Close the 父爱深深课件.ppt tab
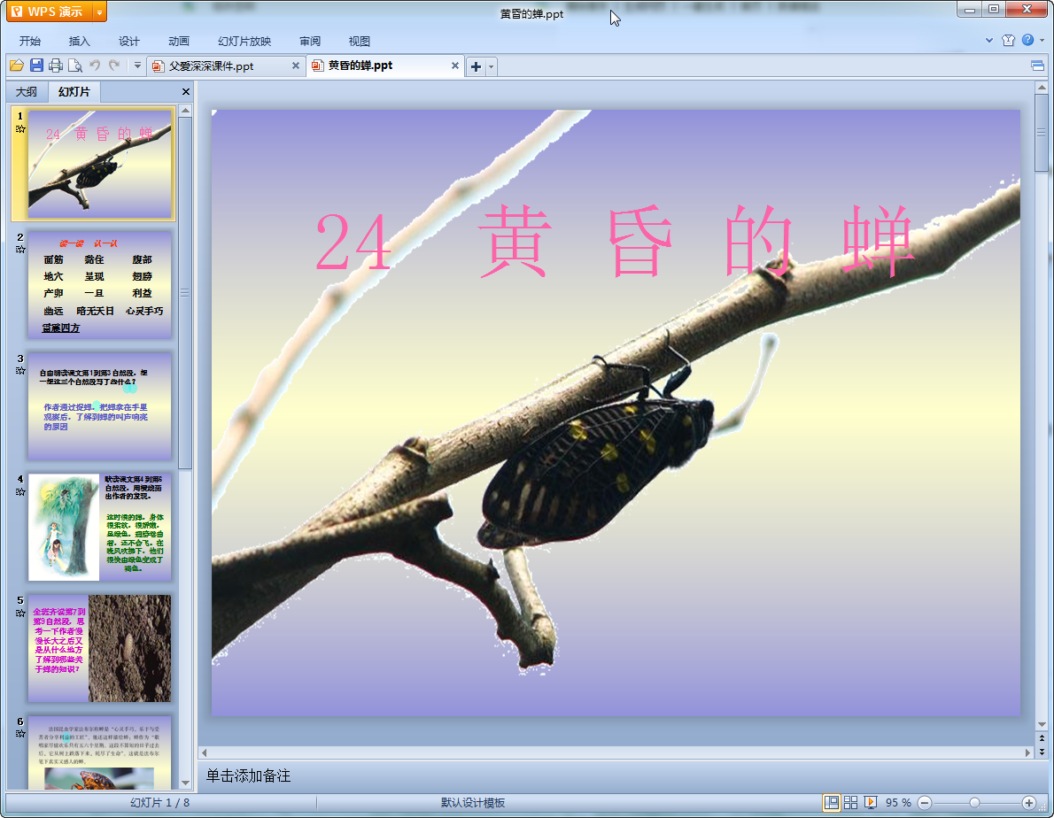 click(x=295, y=66)
